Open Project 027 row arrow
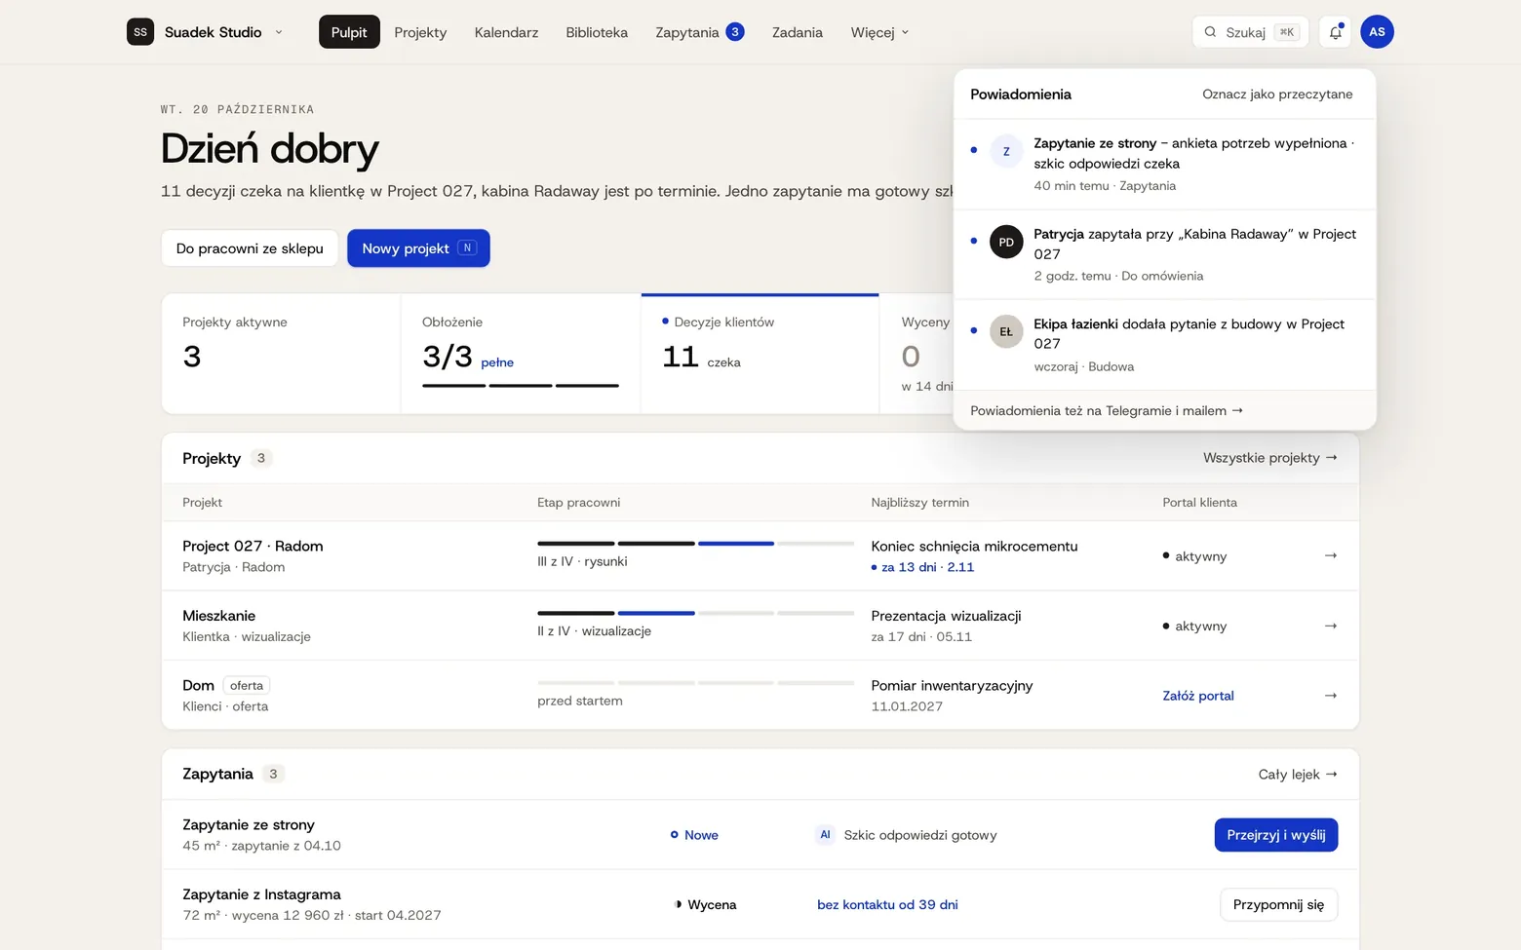The height and width of the screenshot is (950, 1521). click(x=1331, y=555)
